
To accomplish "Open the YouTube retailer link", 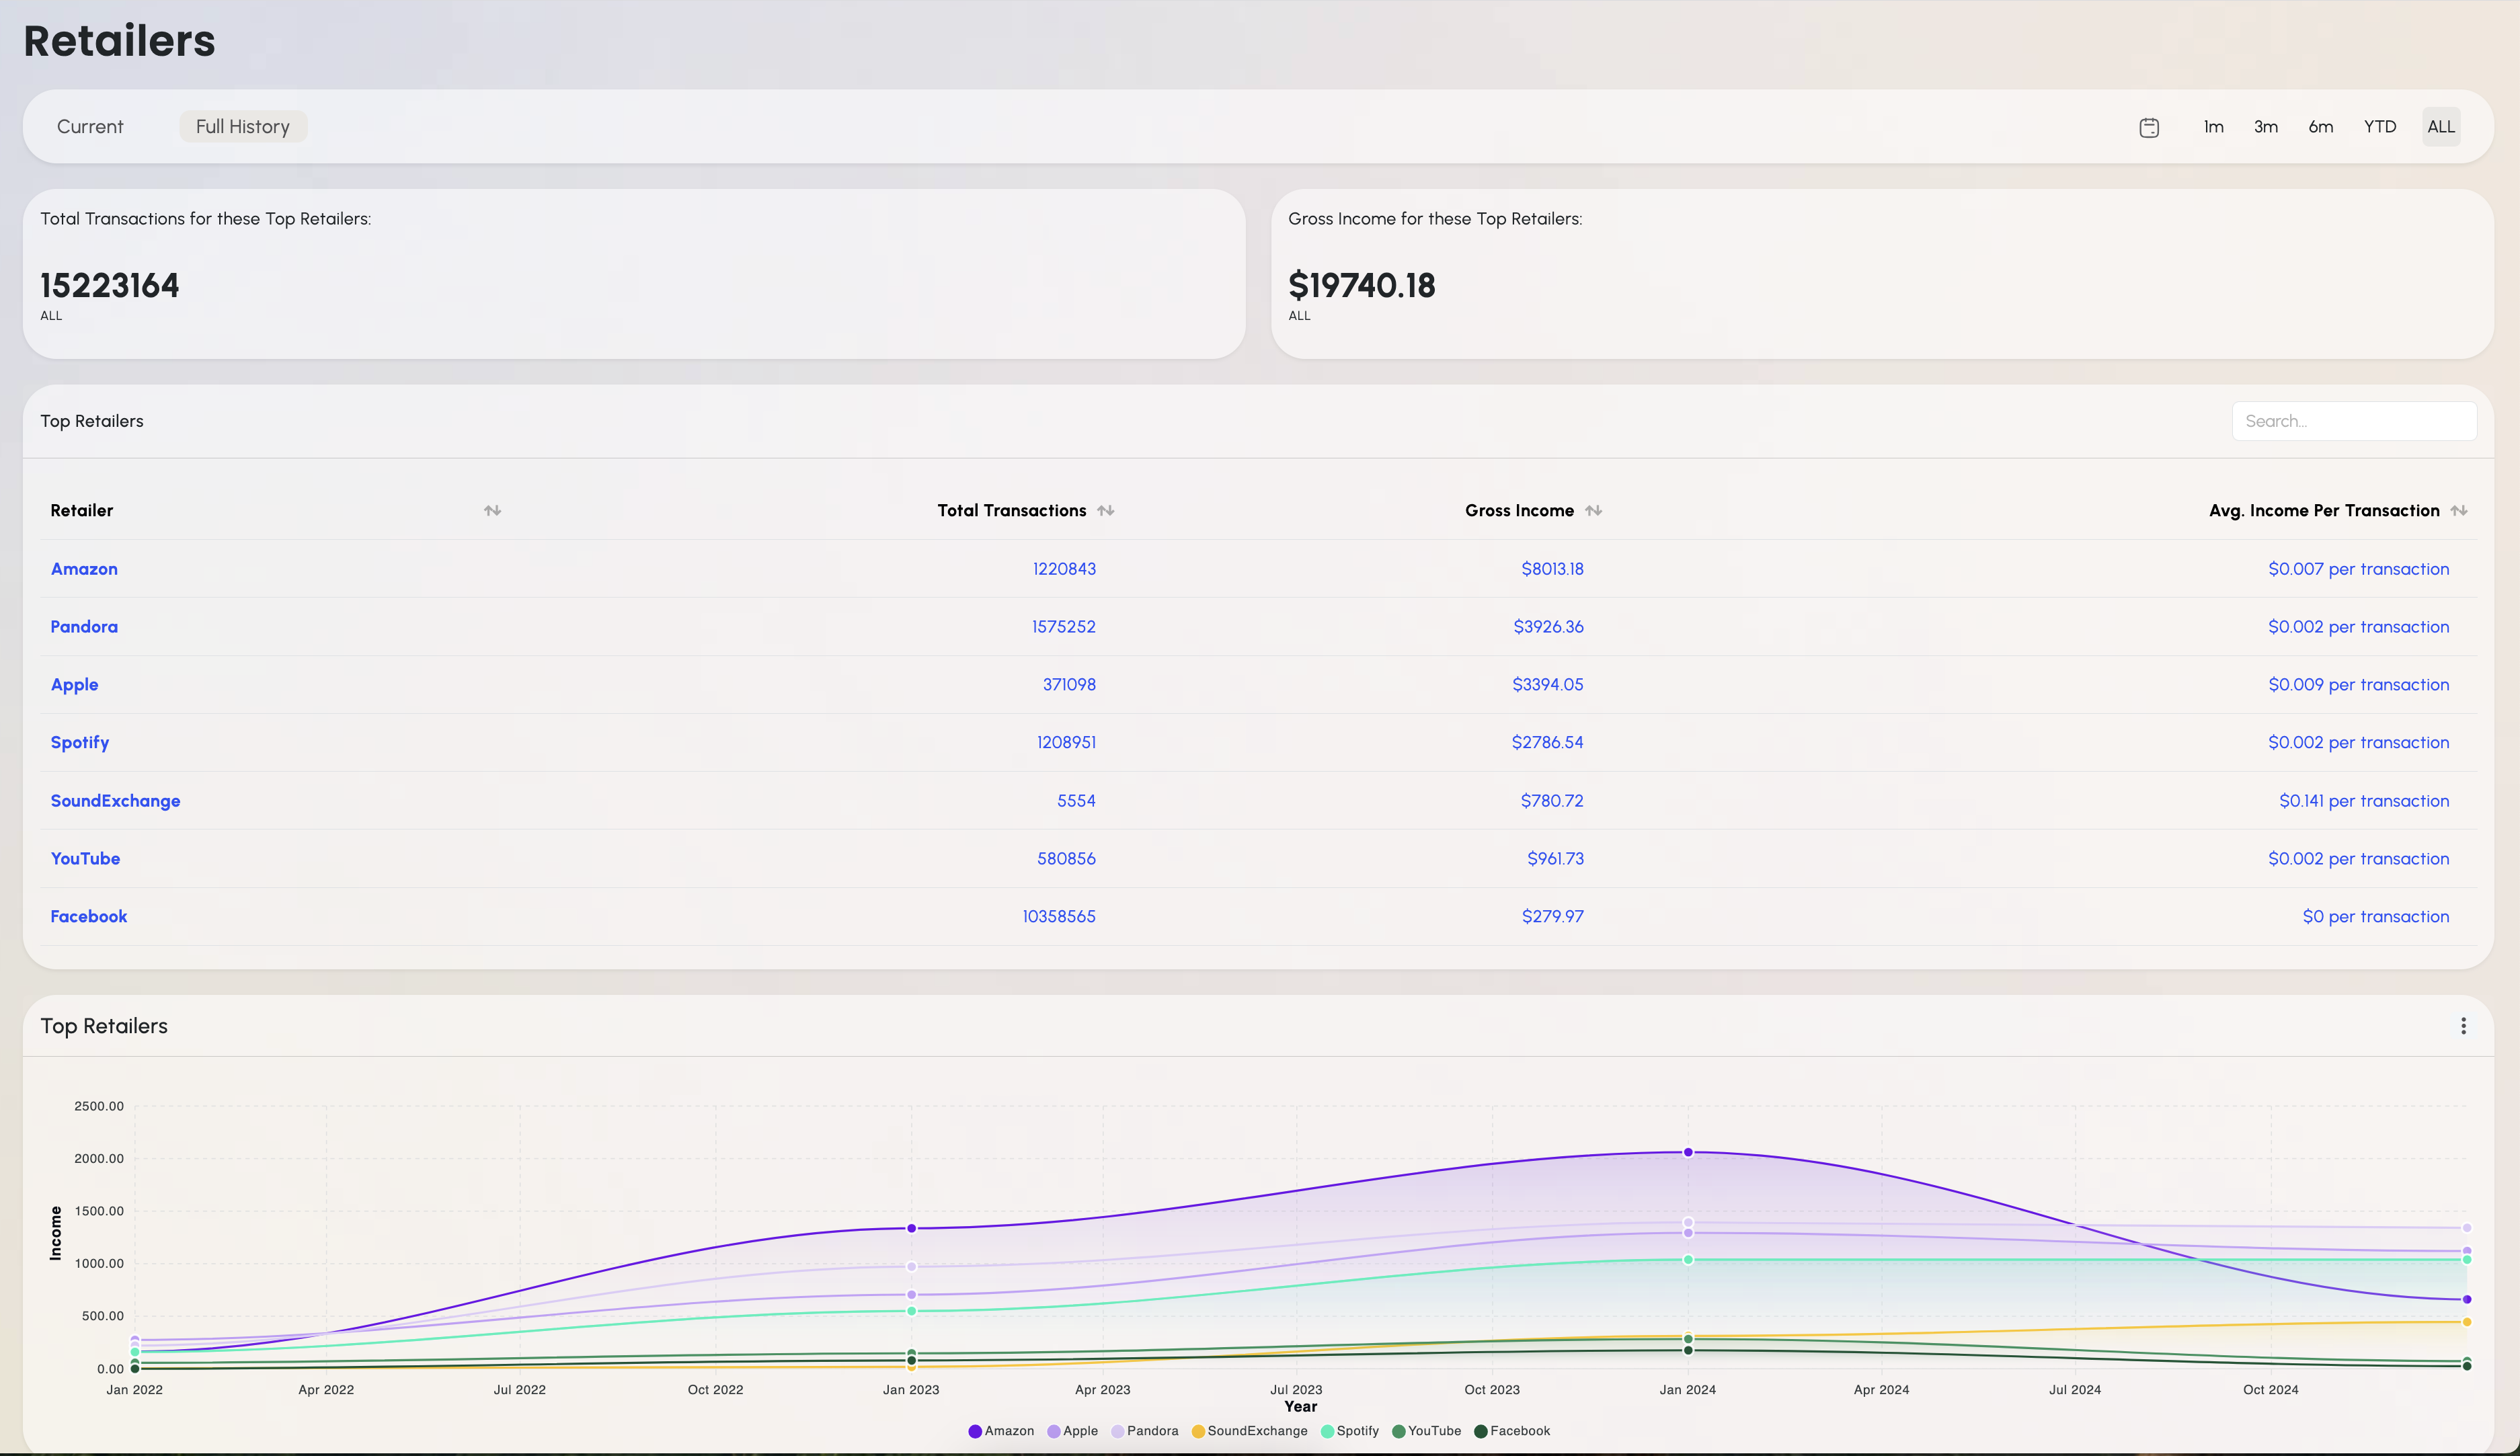I will 85,859.
